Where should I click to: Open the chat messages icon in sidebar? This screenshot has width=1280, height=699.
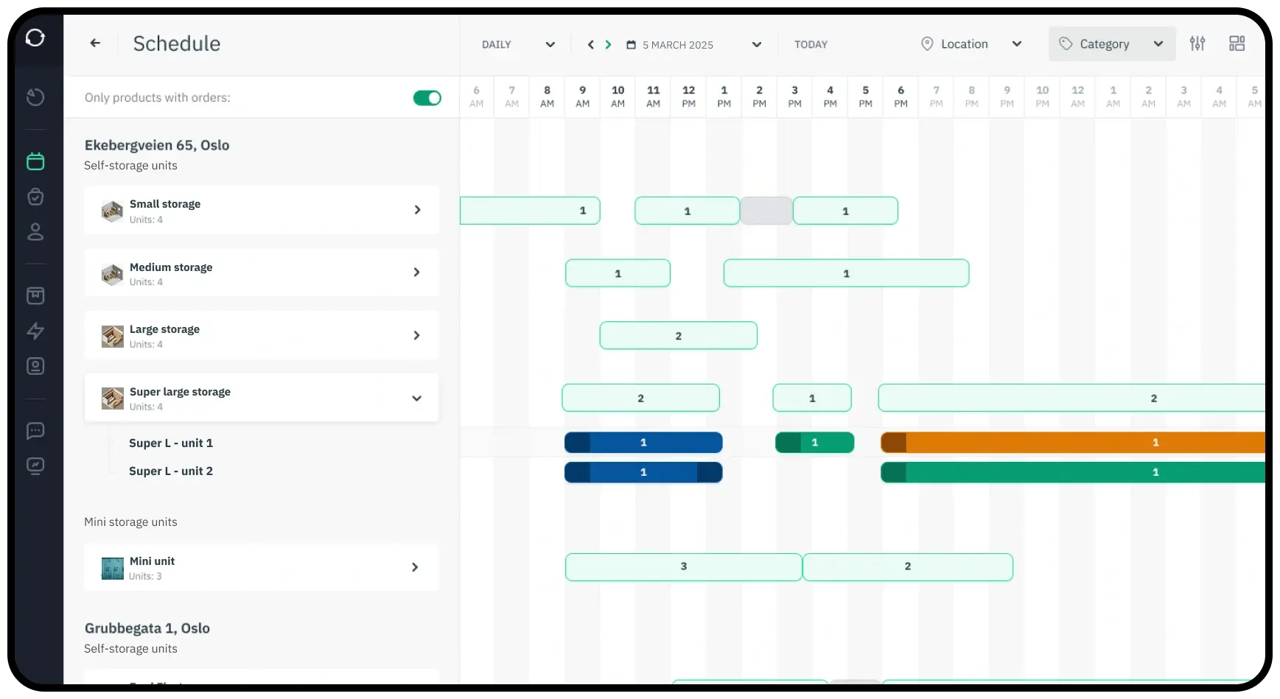[x=35, y=431]
